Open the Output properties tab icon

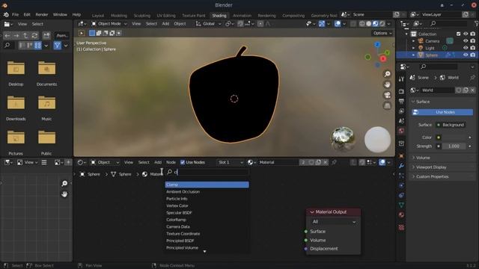coord(401,102)
